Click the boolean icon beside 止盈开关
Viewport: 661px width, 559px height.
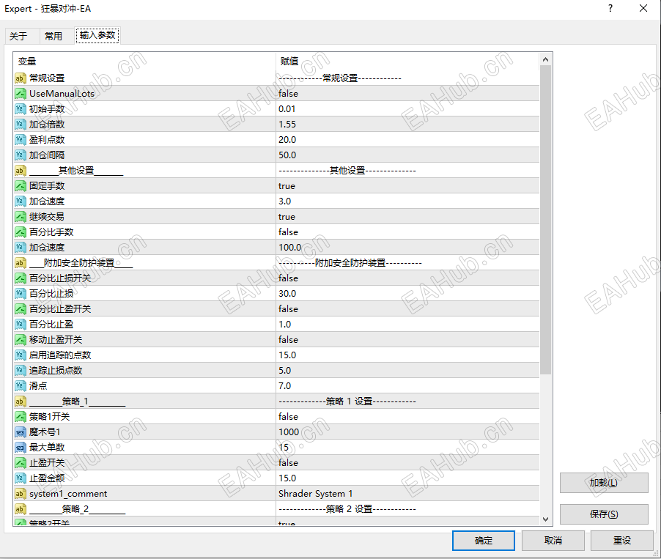pos(21,463)
